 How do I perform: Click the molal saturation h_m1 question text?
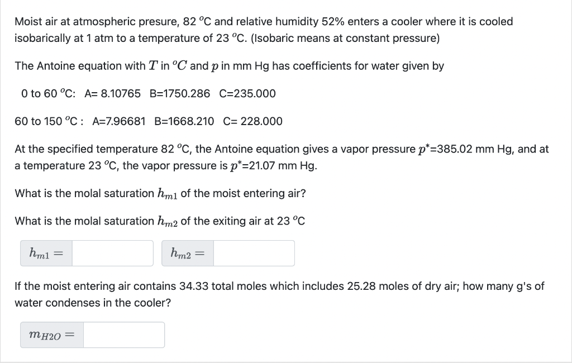(159, 193)
